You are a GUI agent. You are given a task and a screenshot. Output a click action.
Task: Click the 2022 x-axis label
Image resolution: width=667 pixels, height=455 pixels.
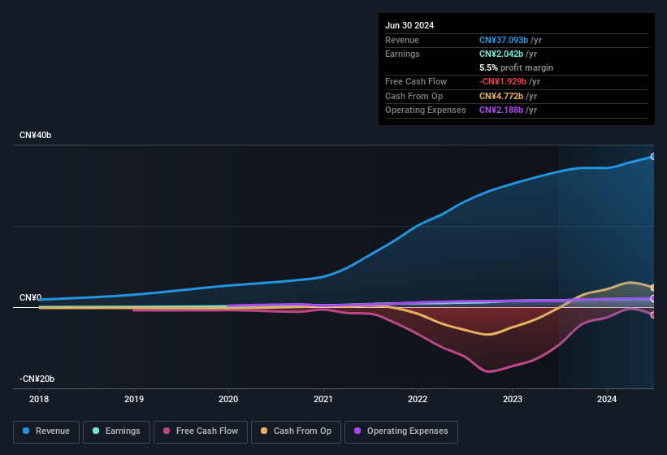418,399
